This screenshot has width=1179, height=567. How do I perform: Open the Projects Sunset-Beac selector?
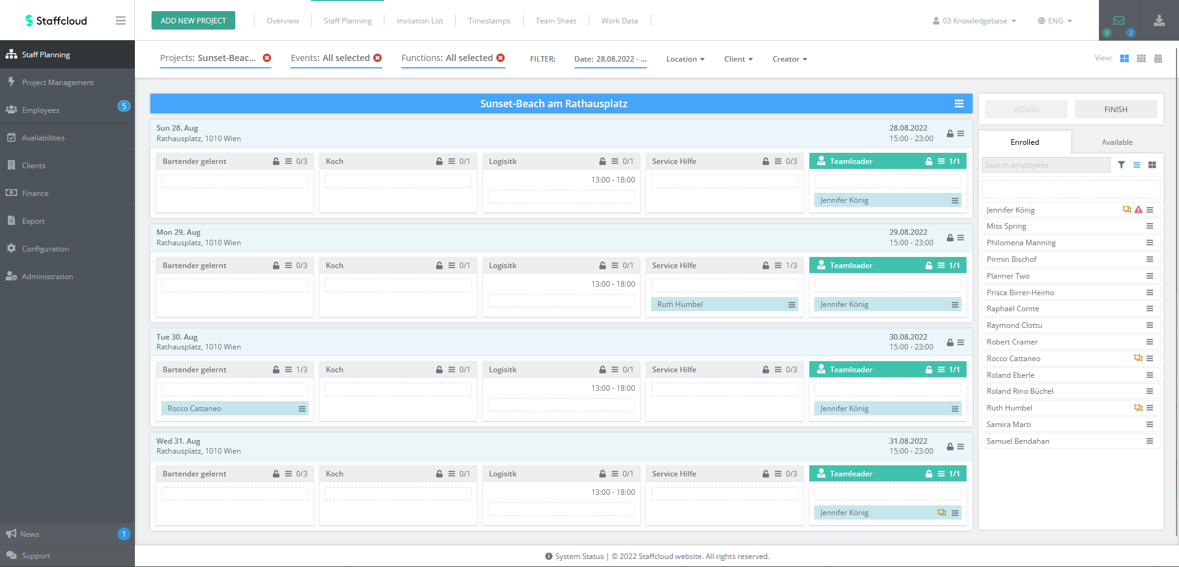click(208, 58)
